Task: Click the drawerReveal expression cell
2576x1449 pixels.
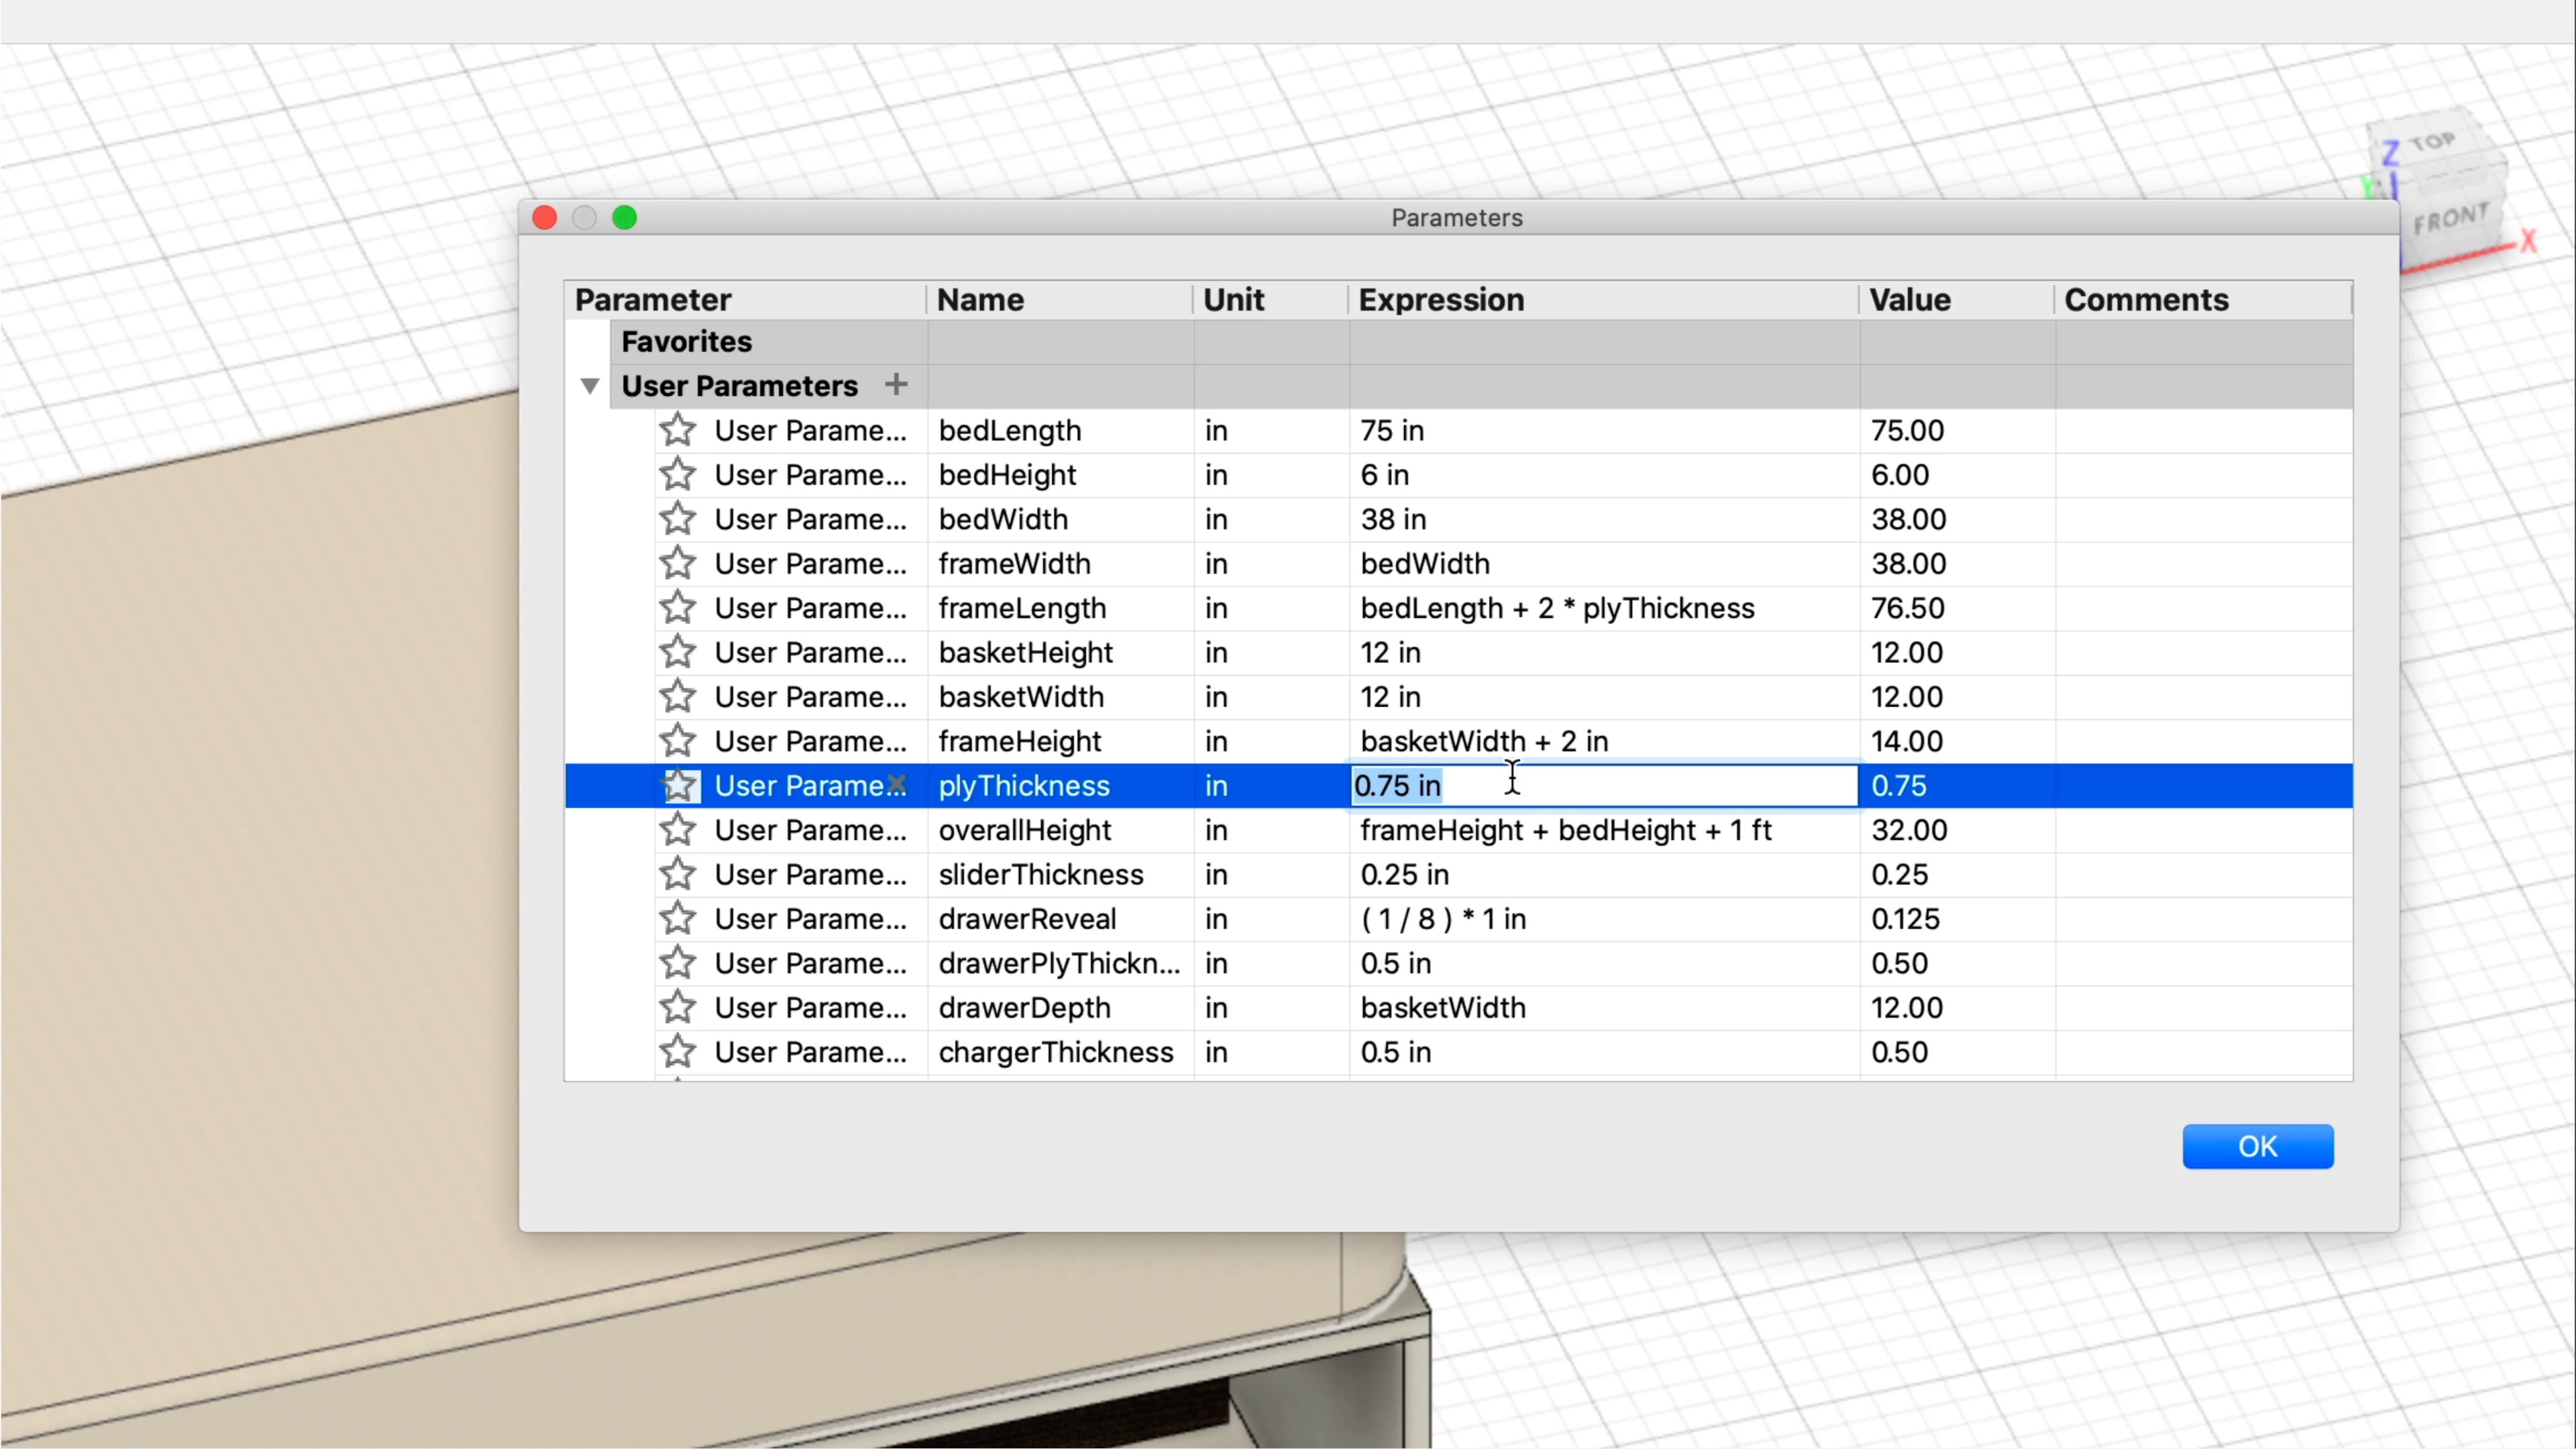Action: 1604,918
